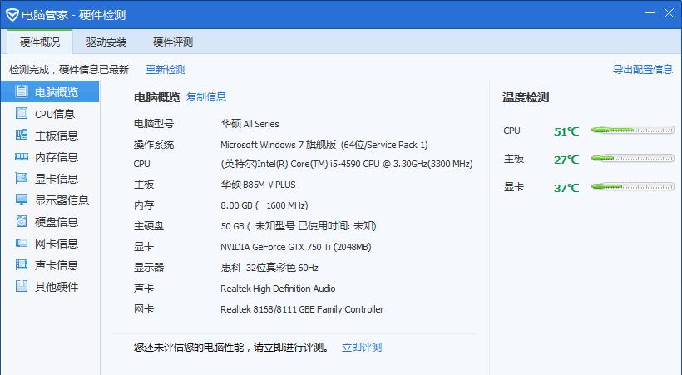682x375 pixels.
Task: Select the 内存信息 sidebar label
Action: tap(57, 157)
